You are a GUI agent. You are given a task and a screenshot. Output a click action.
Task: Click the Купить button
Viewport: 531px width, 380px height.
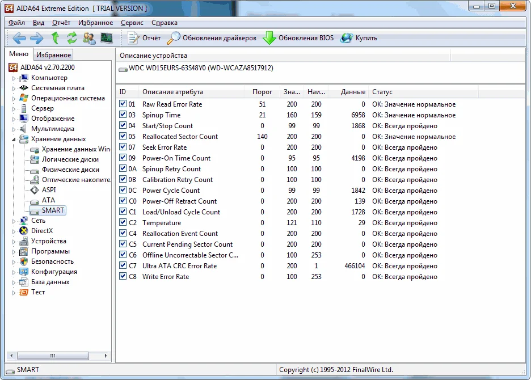[359, 38]
